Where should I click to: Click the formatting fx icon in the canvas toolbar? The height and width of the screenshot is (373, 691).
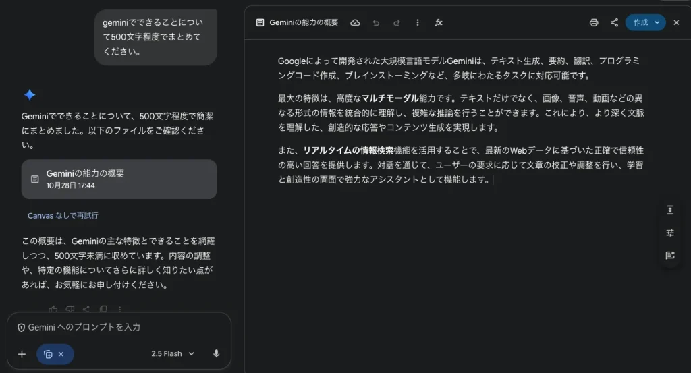439,22
